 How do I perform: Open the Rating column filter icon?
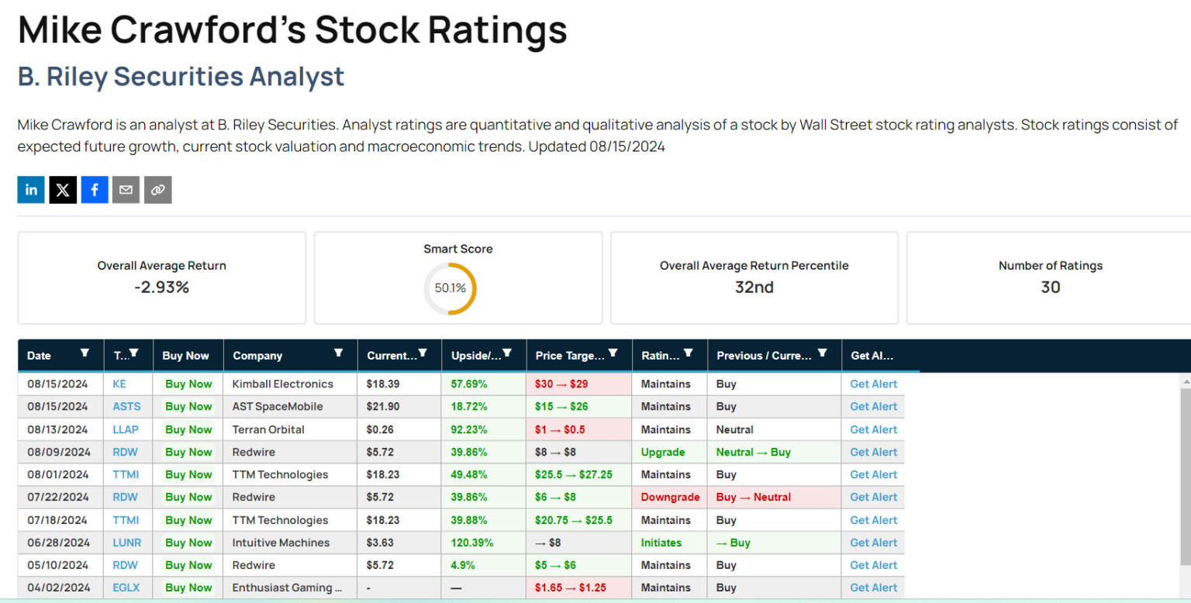(688, 353)
